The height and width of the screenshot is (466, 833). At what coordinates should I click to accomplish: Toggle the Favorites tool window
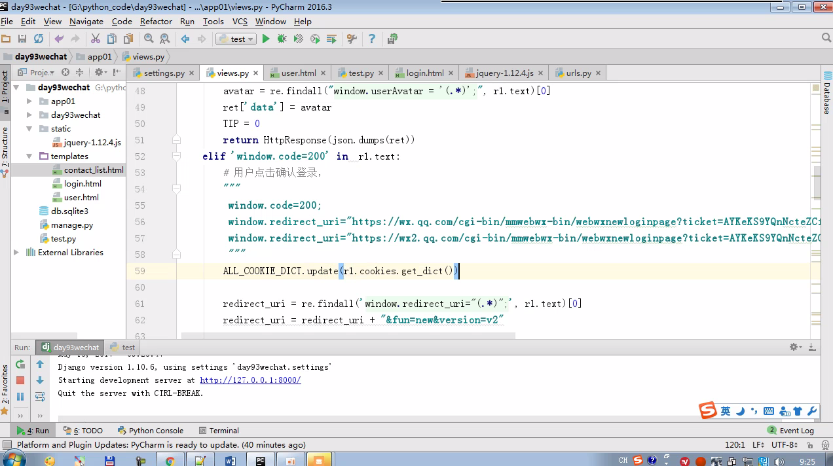5,386
